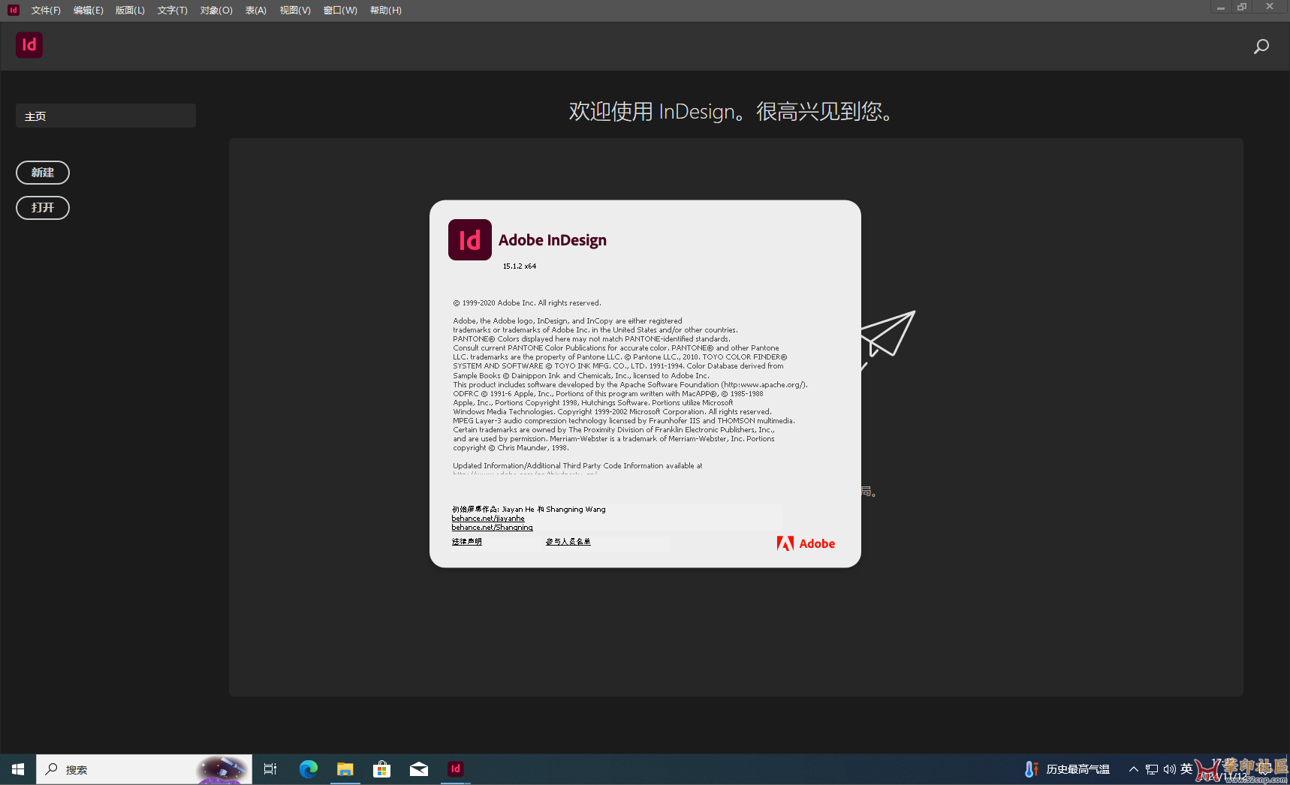Screen dimensions: 1290x785
Task: Click the 打开 button
Action: 43,208
